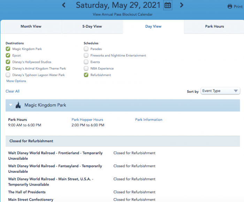Open the Sort by Event Type dropdown

pyautogui.click(x=220, y=91)
